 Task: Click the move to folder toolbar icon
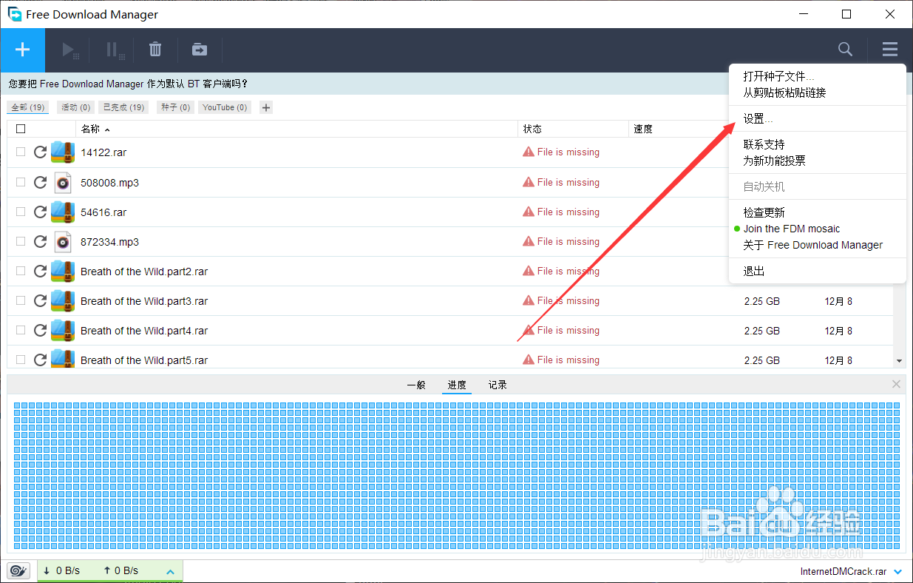(x=200, y=50)
